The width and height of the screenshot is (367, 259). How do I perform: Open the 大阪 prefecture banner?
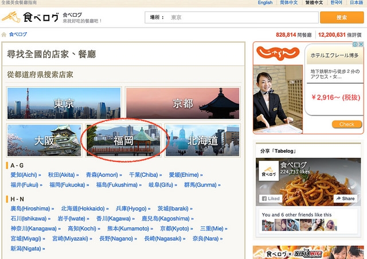point(44,140)
